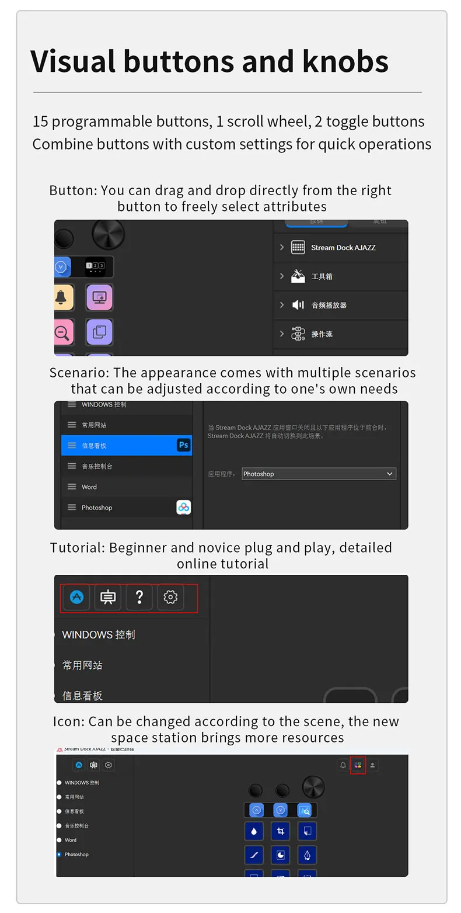Viewport: 461px width, 913px height.
Task: Expand the 工具箱 toolbox category
Action: click(340, 276)
